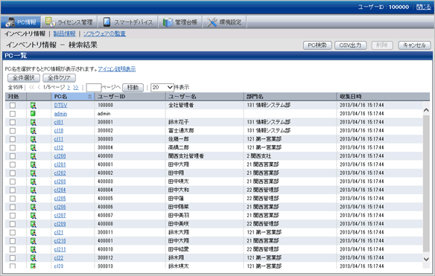The width and height of the screenshot is (435, 276).
Task: Click scrollbar down arrow in PC list
Action: (426, 260)
